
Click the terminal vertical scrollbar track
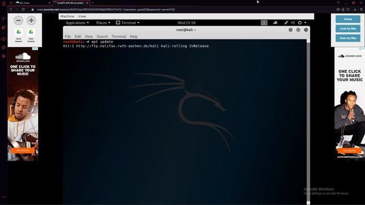tap(309, 122)
